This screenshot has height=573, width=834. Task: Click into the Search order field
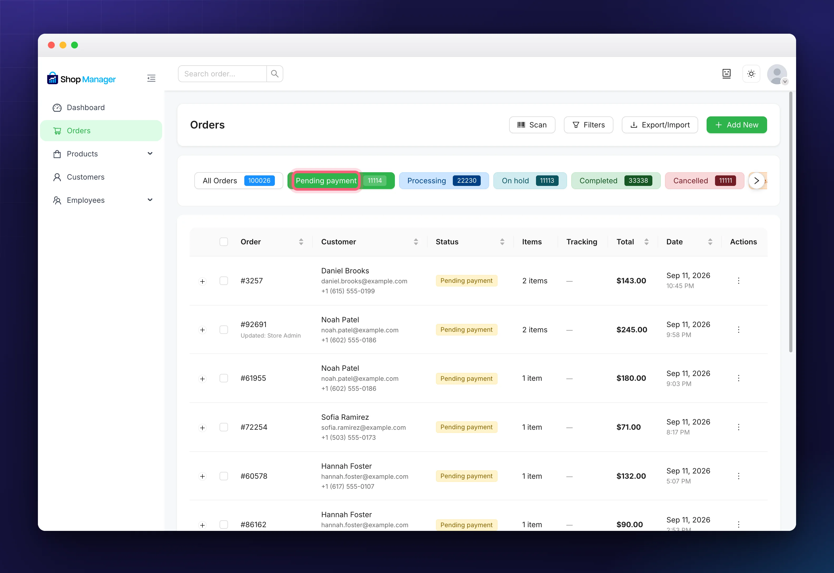coord(222,73)
